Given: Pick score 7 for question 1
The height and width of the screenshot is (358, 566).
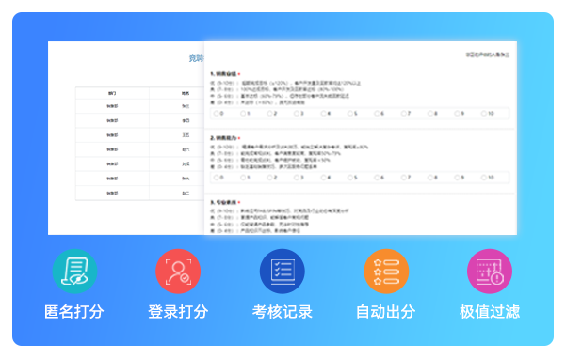Looking at the screenshot, I should point(404,114).
